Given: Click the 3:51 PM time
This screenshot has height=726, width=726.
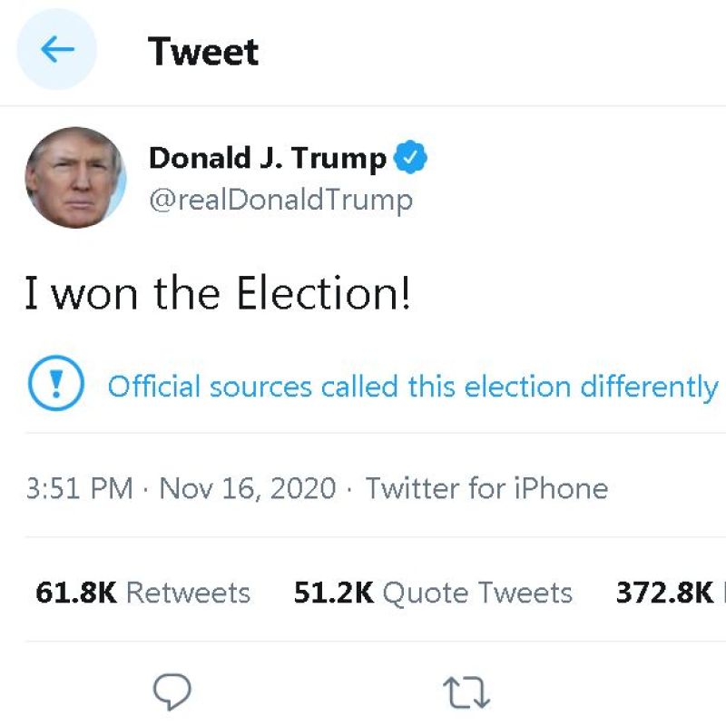Looking at the screenshot, I should click(x=80, y=488).
